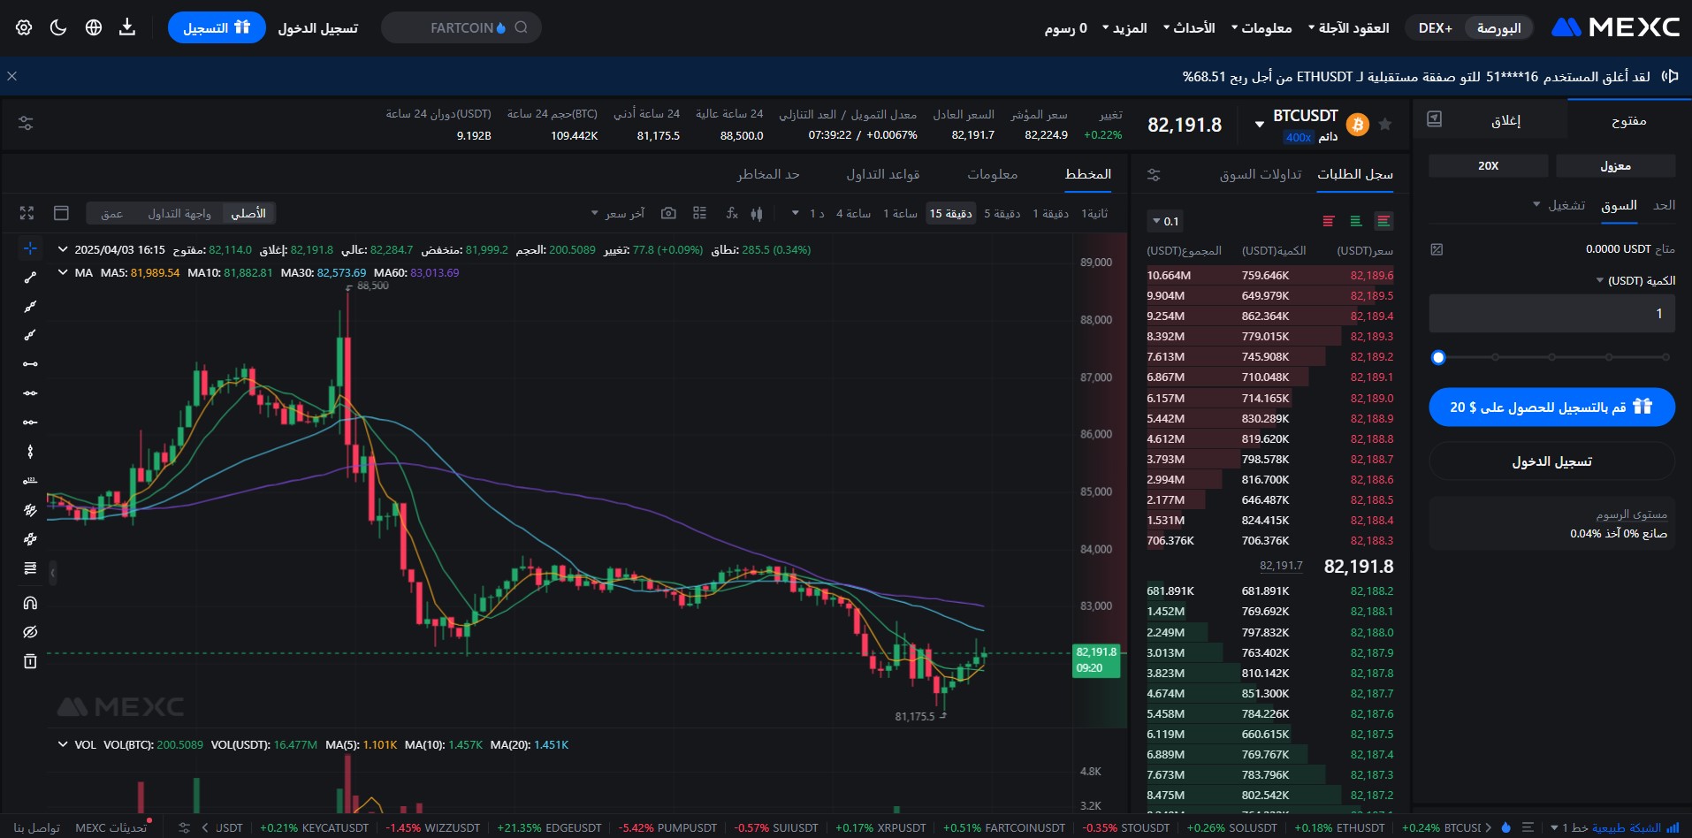Open حد المخاطر tab
1692x838 pixels.
coord(768,174)
